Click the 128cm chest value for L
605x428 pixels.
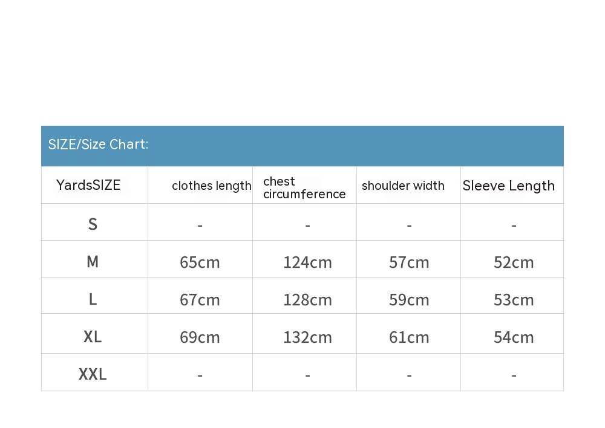click(307, 300)
